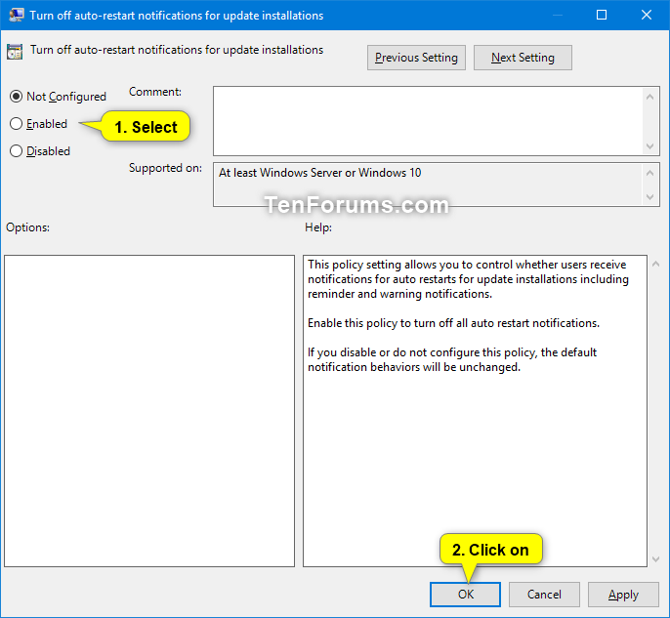Apply the policy changes
This screenshot has width=670, height=618.
(623, 595)
